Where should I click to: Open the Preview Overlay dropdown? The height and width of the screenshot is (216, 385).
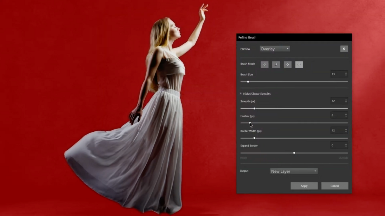(275, 49)
